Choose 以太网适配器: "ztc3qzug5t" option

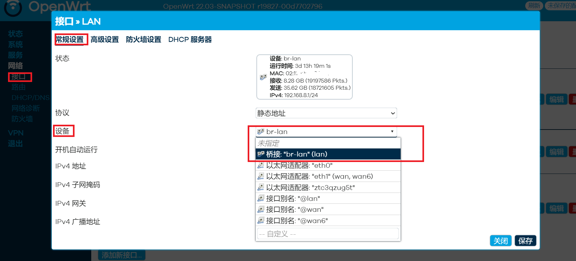[x=328, y=187]
